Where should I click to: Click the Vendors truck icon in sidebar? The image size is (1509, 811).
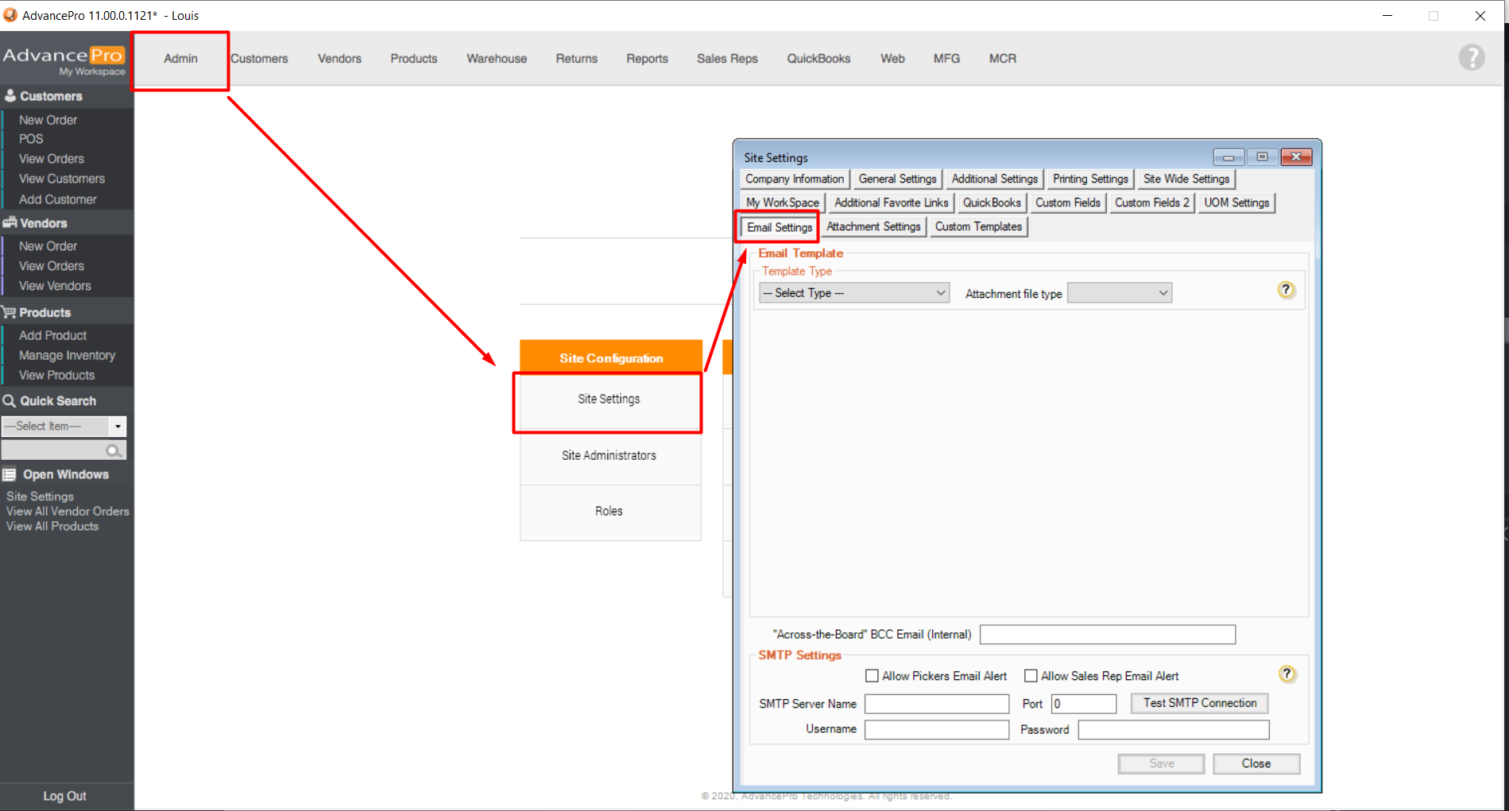tap(10, 223)
